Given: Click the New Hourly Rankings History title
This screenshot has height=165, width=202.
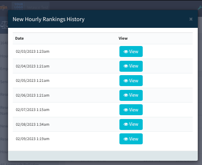Looking at the screenshot, I should click(49, 19).
